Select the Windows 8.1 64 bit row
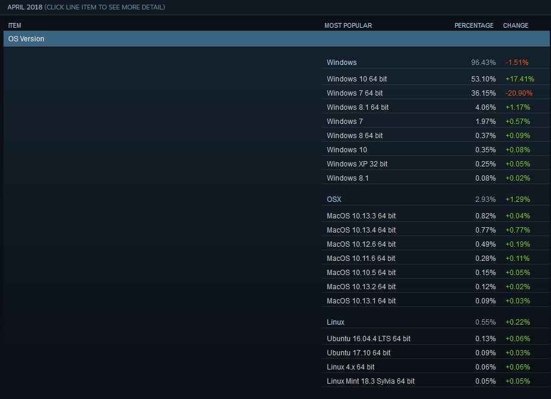The height and width of the screenshot is (399, 551). 436,107
